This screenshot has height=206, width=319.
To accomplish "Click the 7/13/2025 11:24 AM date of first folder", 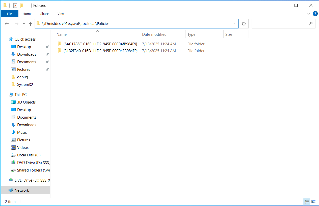I will tap(159, 44).
